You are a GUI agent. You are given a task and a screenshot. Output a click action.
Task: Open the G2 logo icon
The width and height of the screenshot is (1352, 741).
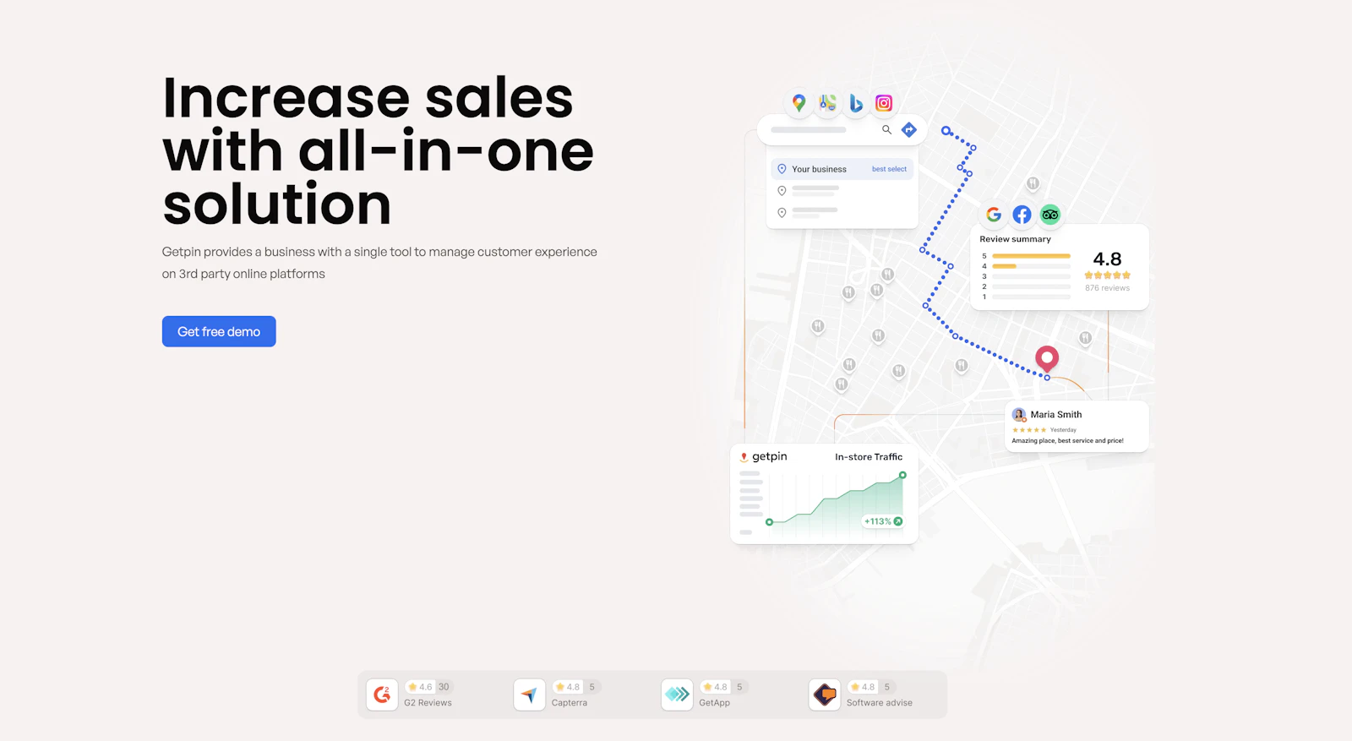[382, 695]
